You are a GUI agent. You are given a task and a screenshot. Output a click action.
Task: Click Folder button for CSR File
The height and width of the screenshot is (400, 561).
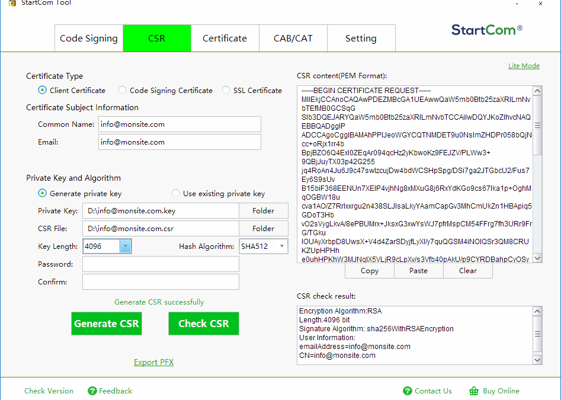tap(264, 228)
